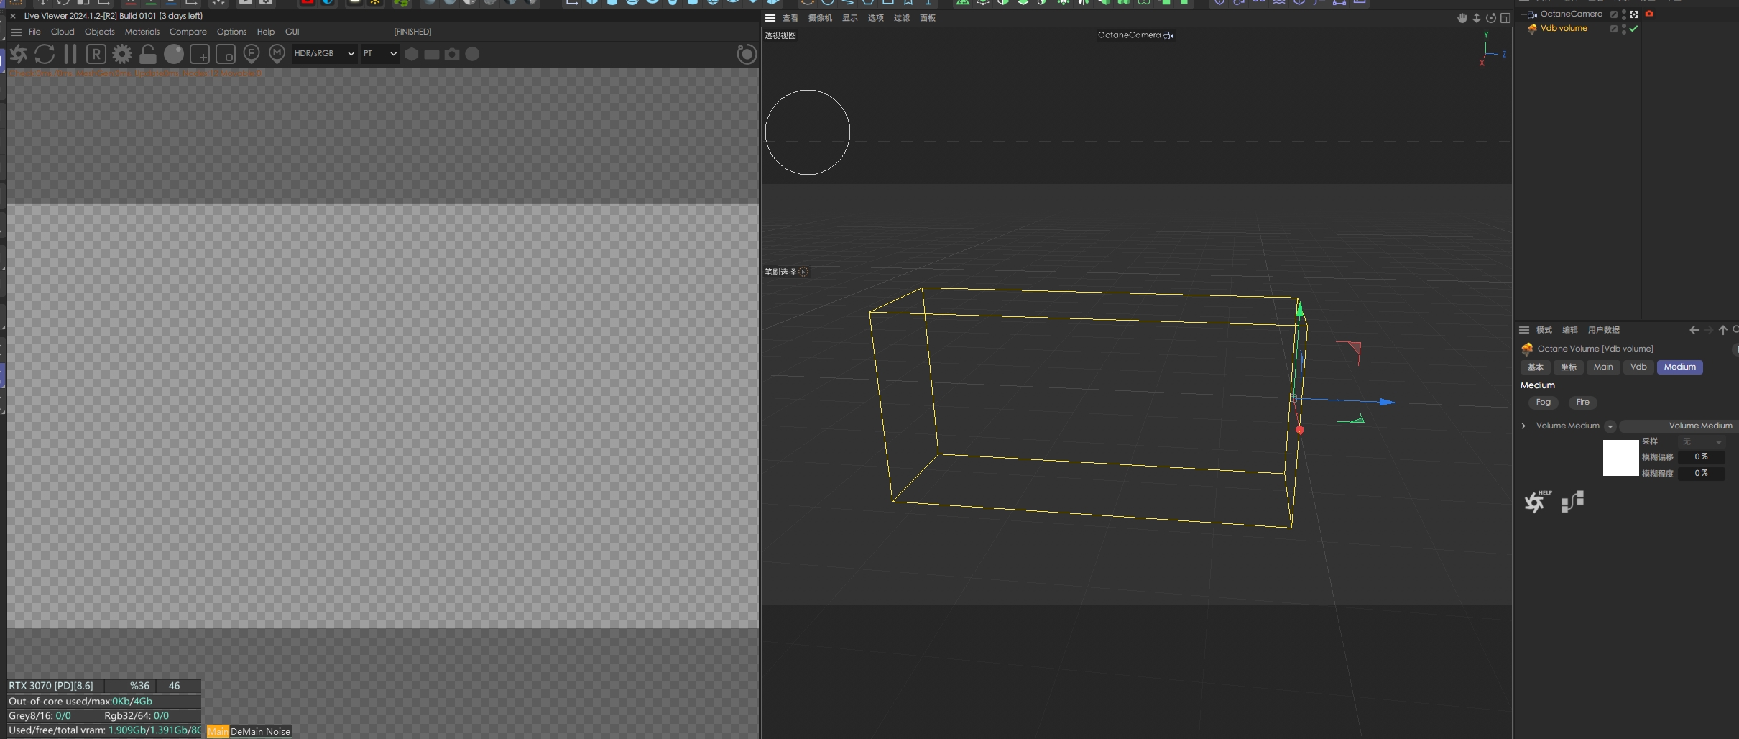Image resolution: width=1739 pixels, height=739 pixels.
Task: Pause rendering in Live Viewer toolbar
Action: tap(70, 54)
